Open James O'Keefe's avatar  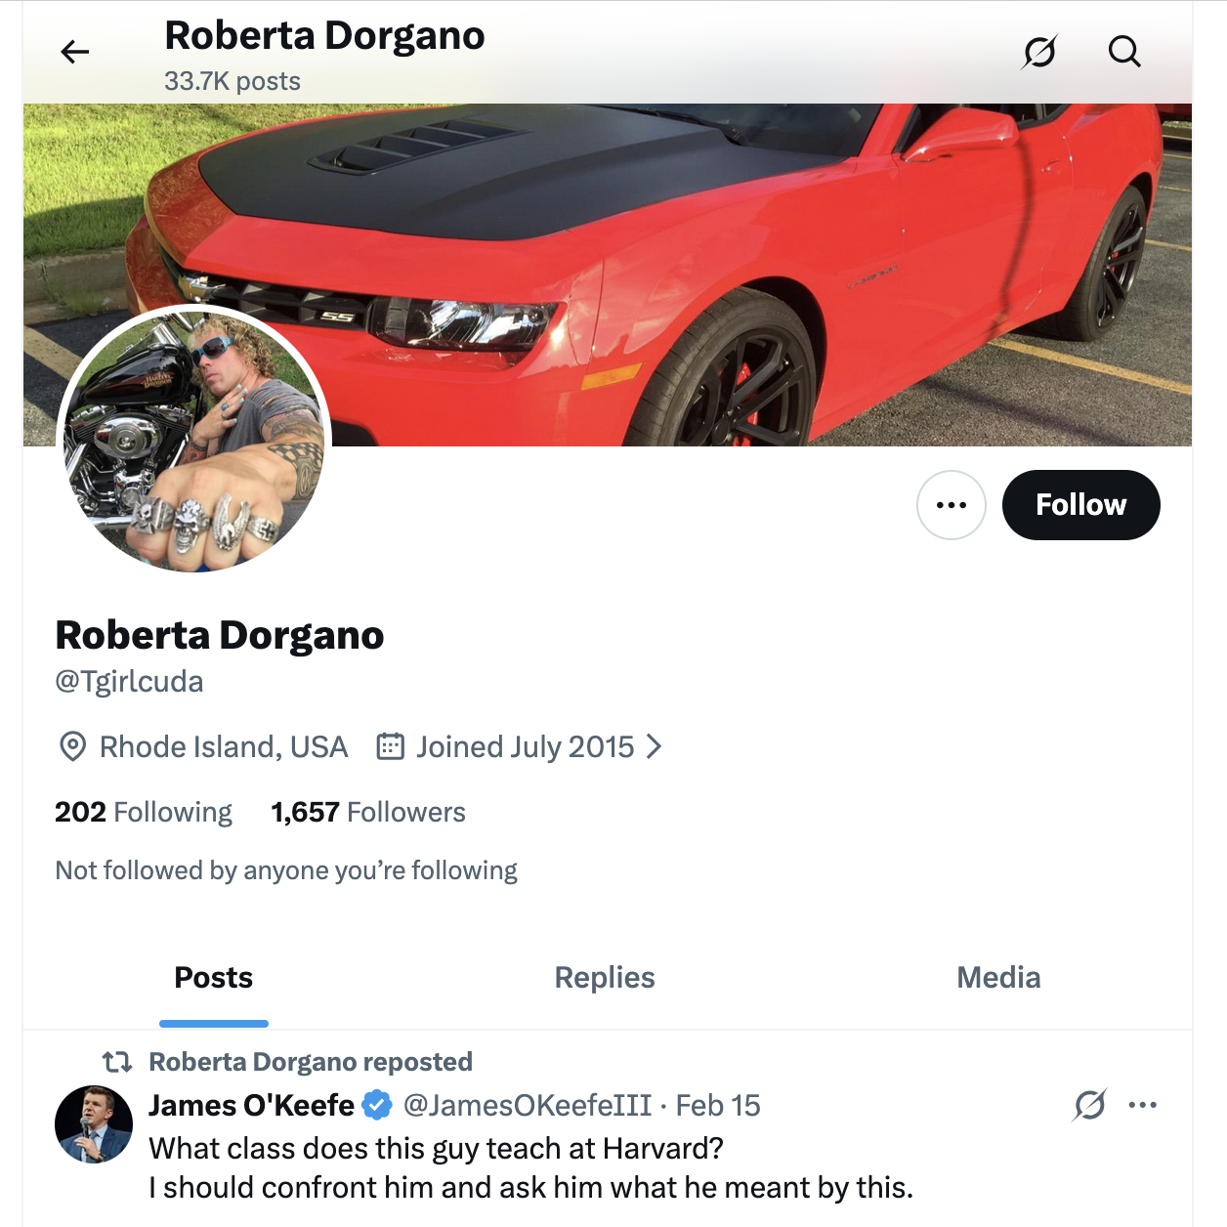pos(94,1124)
